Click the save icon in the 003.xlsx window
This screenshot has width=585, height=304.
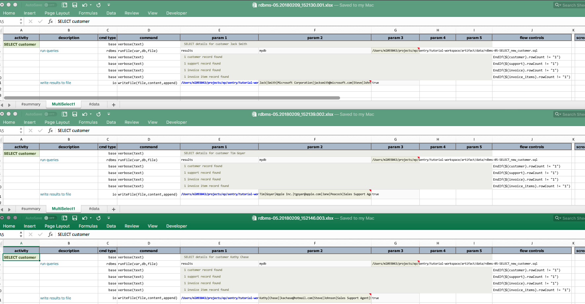click(x=75, y=218)
